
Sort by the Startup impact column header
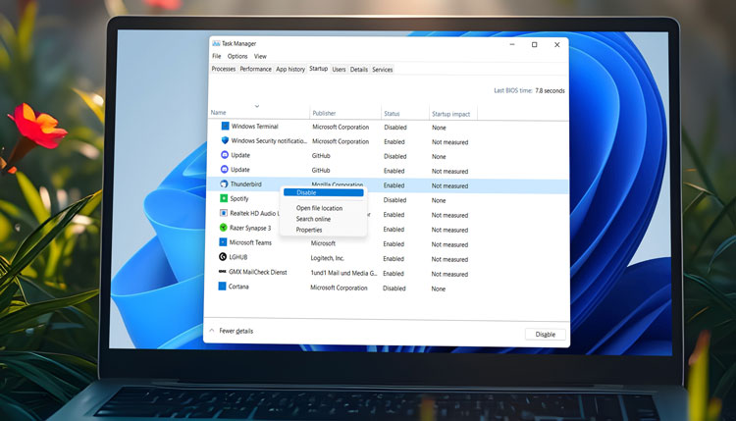click(453, 114)
